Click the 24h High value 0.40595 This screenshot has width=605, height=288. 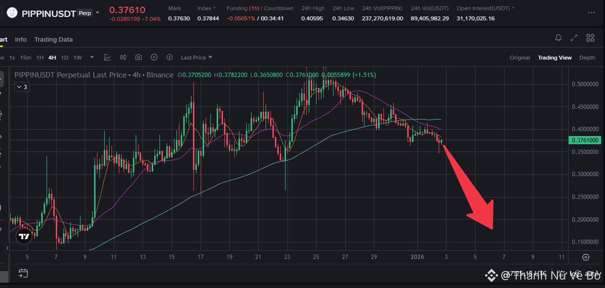(x=312, y=18)
